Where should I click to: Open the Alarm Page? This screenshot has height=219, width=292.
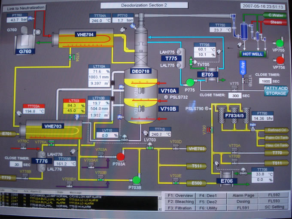(x=243, y=195)
